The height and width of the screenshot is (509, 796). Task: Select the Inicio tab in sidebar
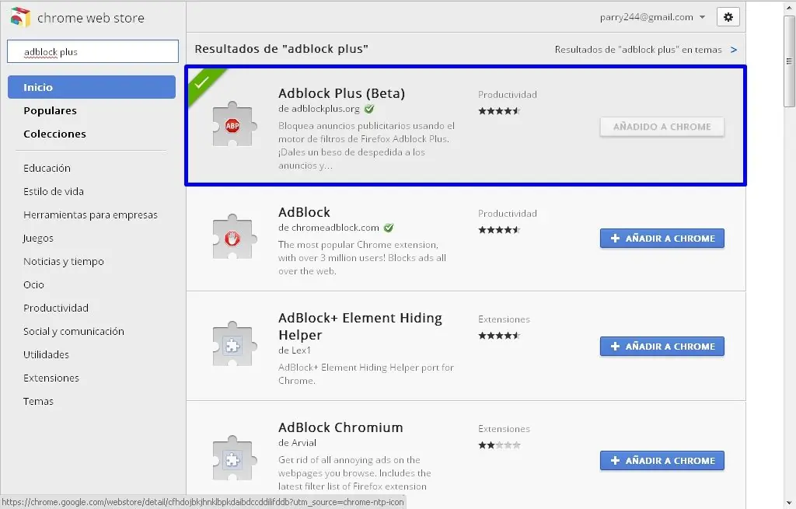(92, 87)
